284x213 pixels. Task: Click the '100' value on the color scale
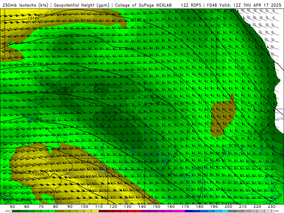[x=84, y=207]
